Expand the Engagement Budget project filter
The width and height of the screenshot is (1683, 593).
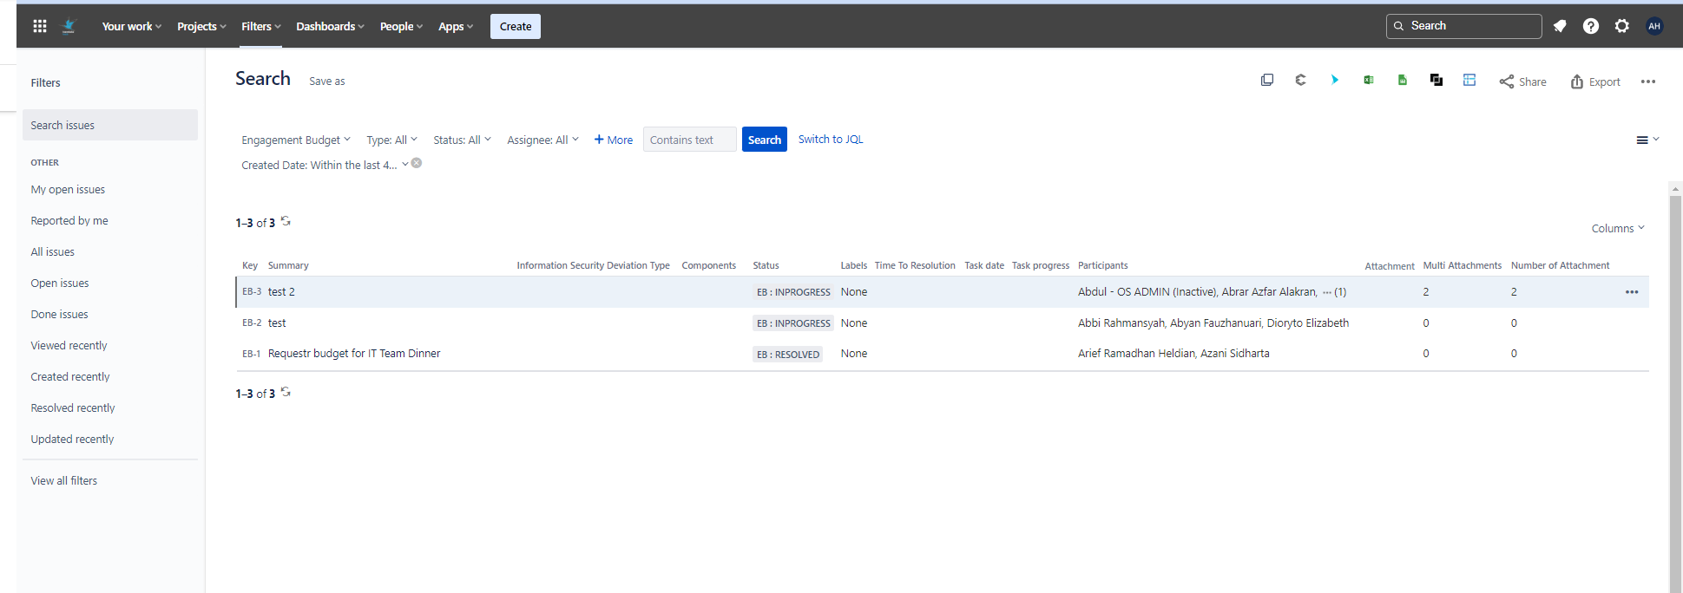[x=296, y=140]
